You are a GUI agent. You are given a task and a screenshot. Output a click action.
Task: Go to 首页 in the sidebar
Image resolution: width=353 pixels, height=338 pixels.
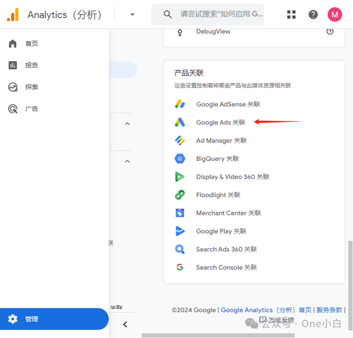pyautogui.click(x=54, y=44)
